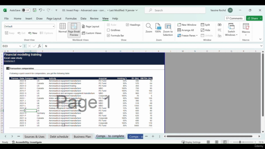Open the Comments pane
The width and height of the screenshot is (265, 149).
pyautogui.click(x=234, y=18)
